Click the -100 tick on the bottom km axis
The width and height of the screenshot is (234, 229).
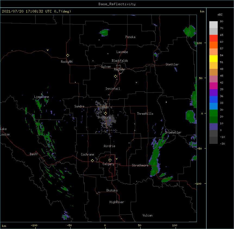pos(34,225)
